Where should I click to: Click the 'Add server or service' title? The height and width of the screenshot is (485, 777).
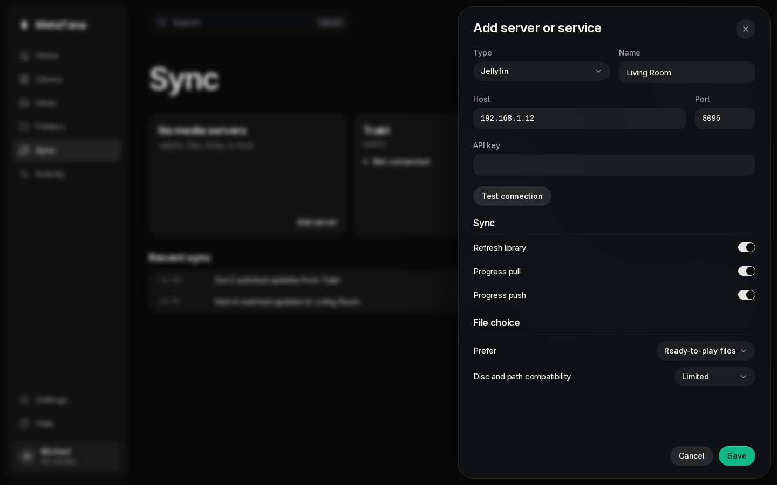click(537, 28)
